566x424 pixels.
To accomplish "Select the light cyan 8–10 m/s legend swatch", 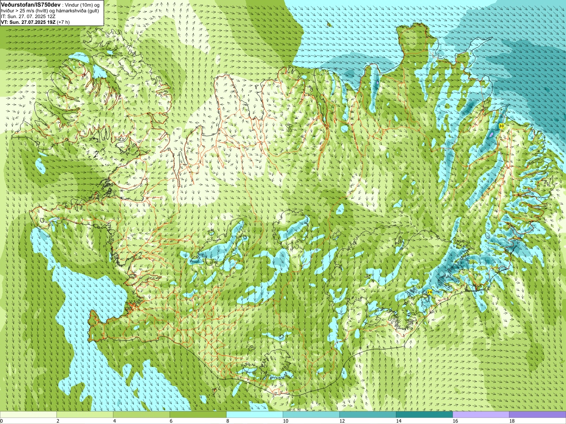I will pos(255,415).
